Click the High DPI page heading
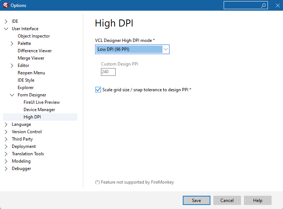The image size is (283, 209). [114, 23]
